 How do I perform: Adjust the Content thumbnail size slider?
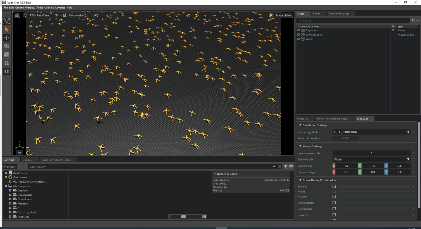pos(184,216)
